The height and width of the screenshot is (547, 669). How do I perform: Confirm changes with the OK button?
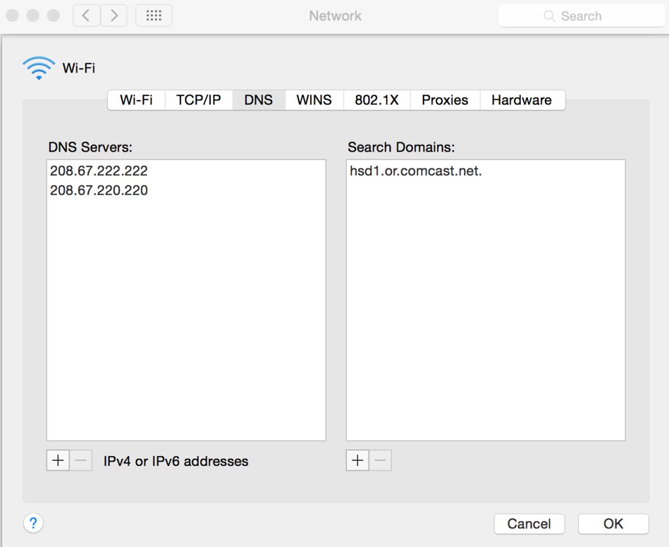(x=613, y=523)
